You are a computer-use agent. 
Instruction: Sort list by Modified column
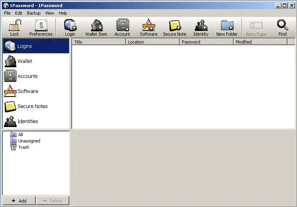(x=260, y=42)
